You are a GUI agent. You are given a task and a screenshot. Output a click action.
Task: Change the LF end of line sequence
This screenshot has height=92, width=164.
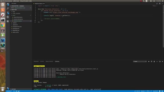pos(151,91)
